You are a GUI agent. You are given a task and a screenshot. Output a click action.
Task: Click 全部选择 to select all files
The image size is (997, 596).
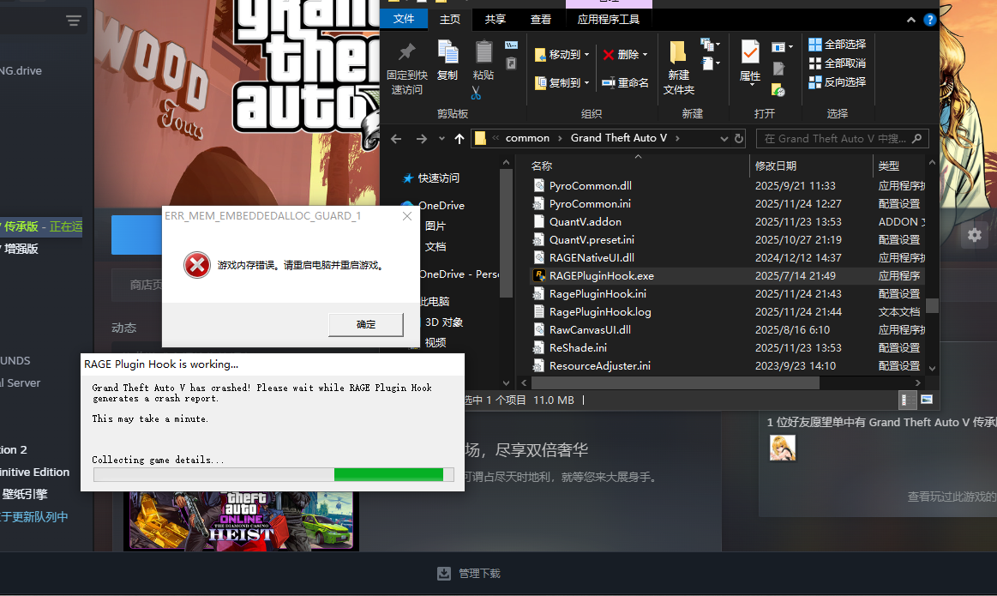(x=837, y=44)
